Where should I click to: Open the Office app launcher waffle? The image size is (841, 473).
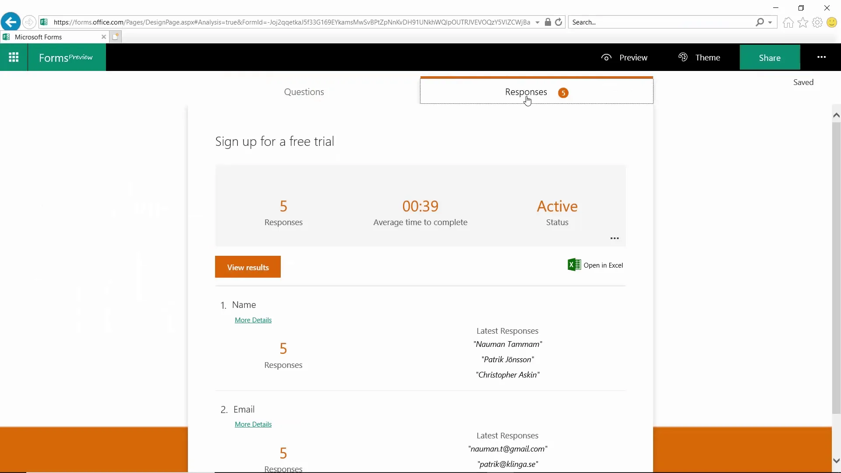[x=14, y=57]
